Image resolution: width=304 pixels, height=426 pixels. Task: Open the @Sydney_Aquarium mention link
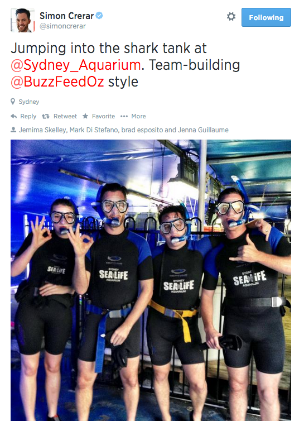(76, 65)
